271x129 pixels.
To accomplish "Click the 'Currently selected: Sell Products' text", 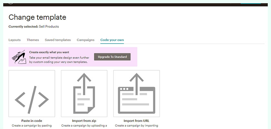I will (x=34, y=26).
